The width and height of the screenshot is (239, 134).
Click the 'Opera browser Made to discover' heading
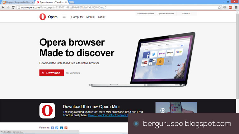[77, 47]
